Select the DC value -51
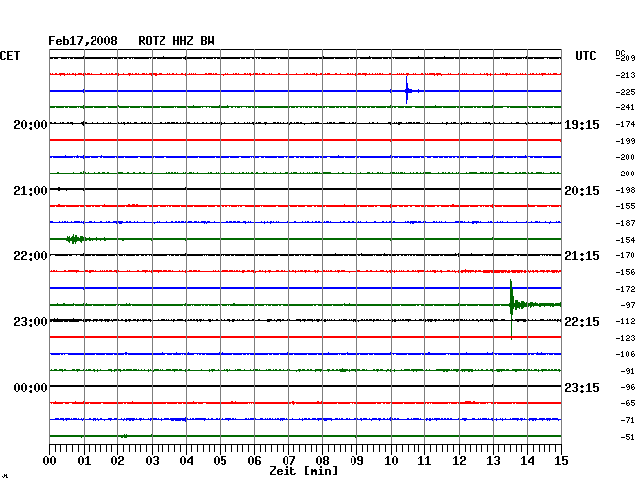The width and height of the screenshot is (640, 487). tap(628, 437)
